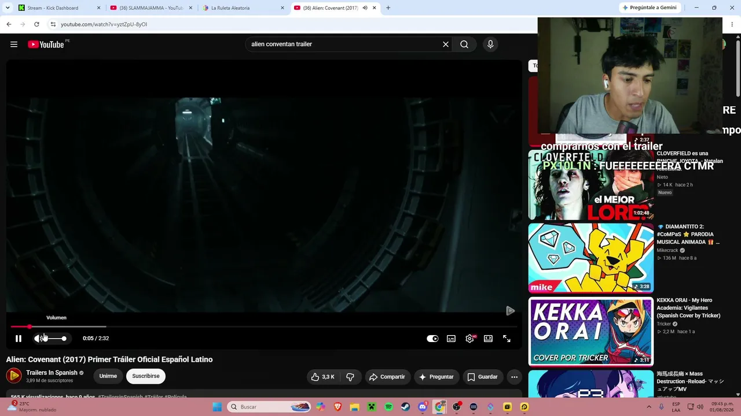Click the Unirme membership button
Viewport: 741px width, 416px height.
(x=108, y=376)
